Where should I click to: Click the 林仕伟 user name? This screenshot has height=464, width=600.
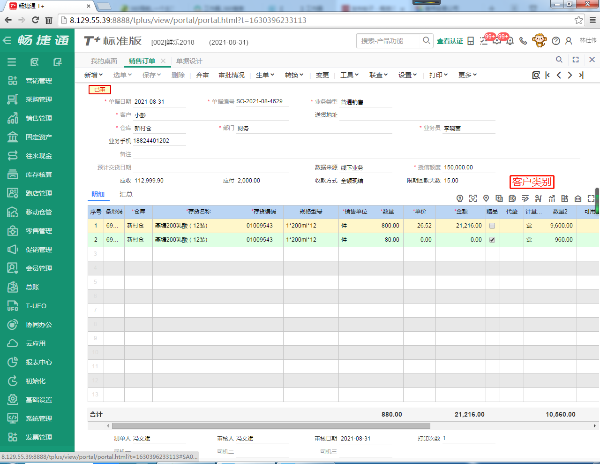[x=588, y=40]
